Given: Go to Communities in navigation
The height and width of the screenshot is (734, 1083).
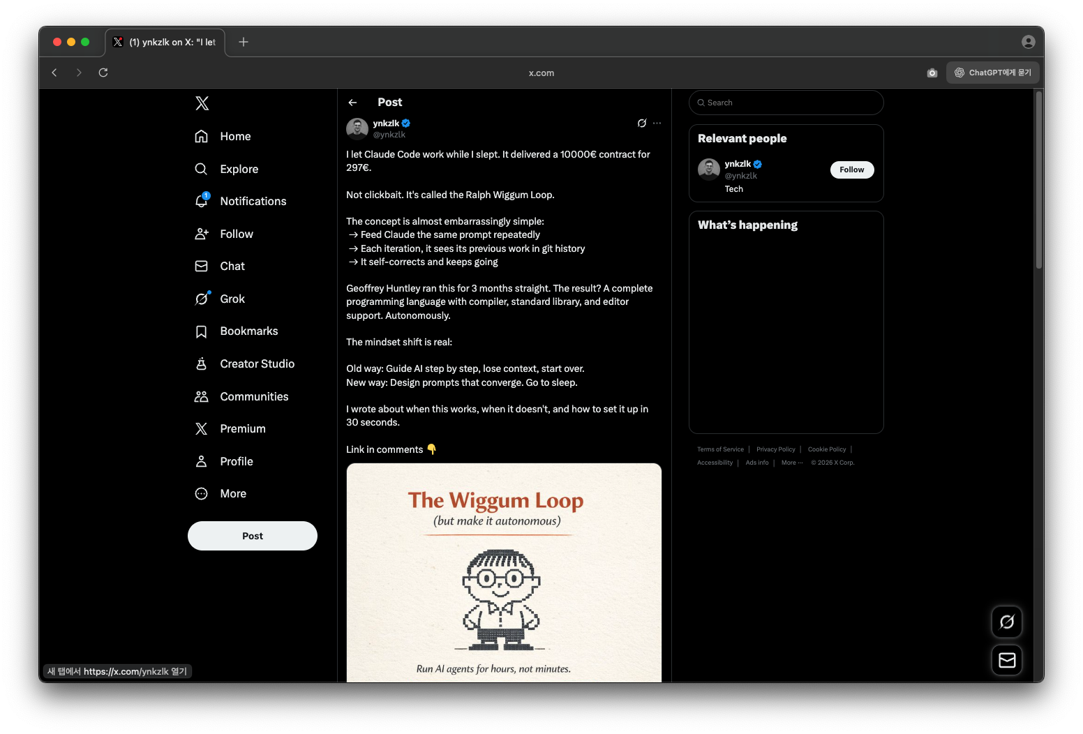Looking at the screenshot, I should click(254, 396).
